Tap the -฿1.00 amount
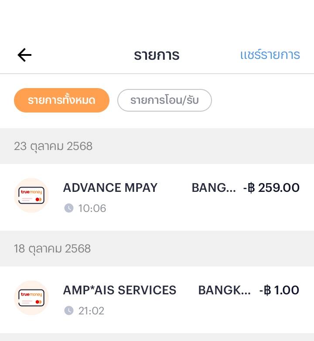The width and height of the screenshot is (314, 341). 279,290
